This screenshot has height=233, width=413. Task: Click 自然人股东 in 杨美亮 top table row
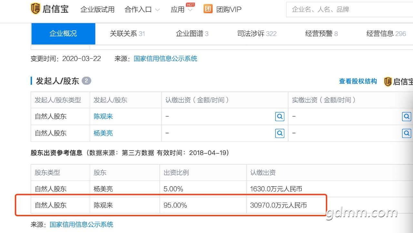[x=51, y=133]
